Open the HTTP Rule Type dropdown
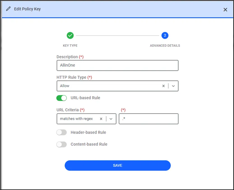 click(117, 86)
